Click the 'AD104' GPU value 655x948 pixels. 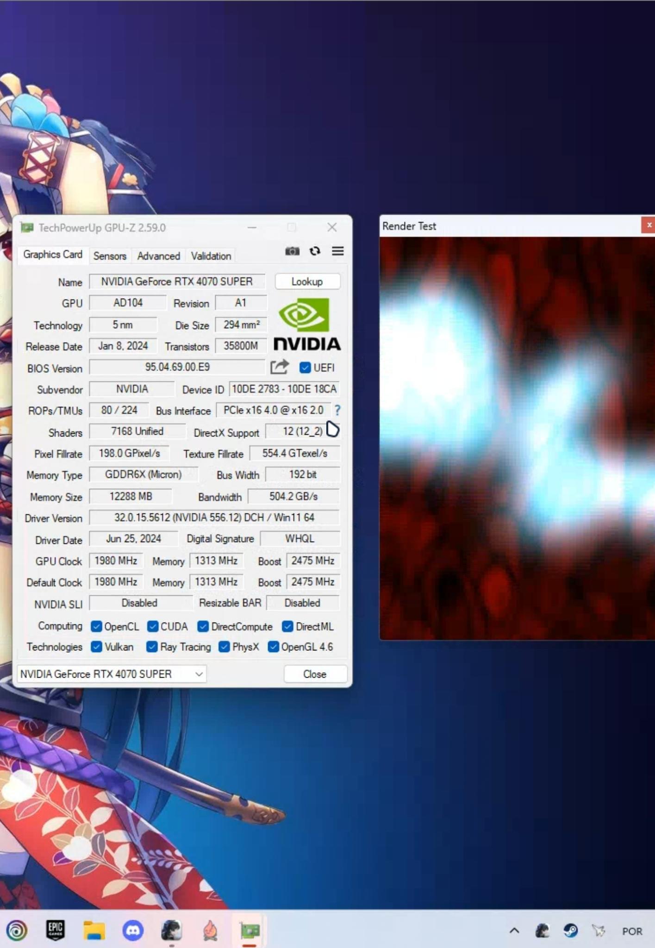coord(128,303)
